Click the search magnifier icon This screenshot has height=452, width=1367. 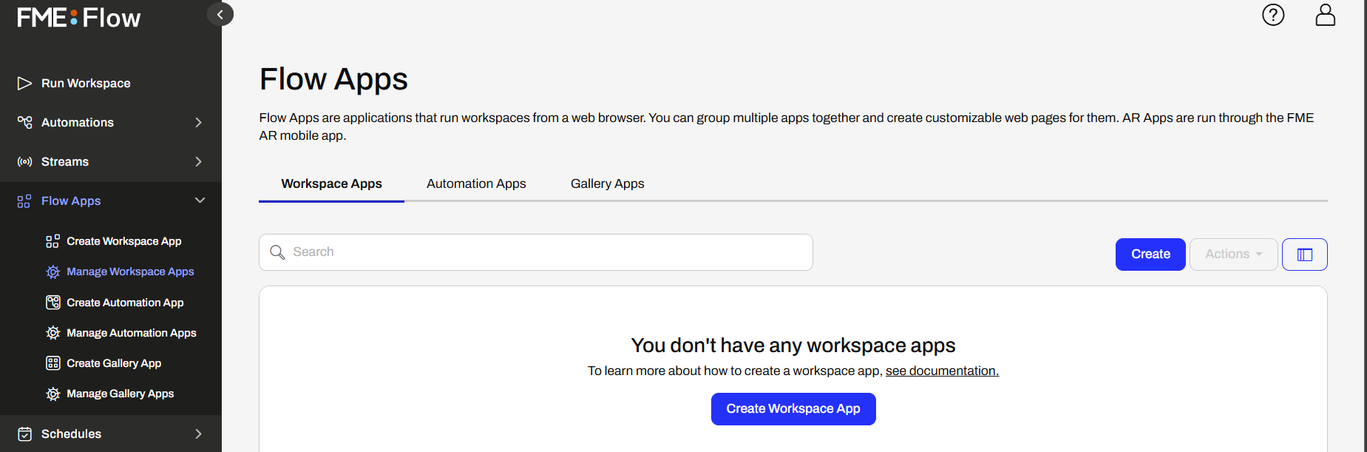(277, 252)
